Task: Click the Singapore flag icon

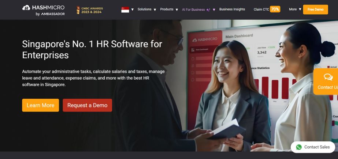Action: coord(125,10)
